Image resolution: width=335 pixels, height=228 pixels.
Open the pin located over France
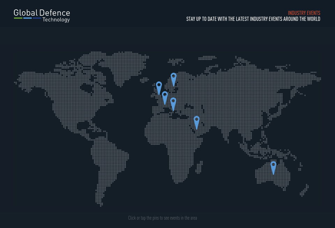[165, 96]
